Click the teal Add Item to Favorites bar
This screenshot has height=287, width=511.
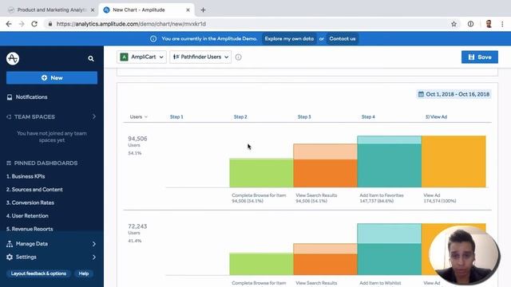click(x=389, y=165)
